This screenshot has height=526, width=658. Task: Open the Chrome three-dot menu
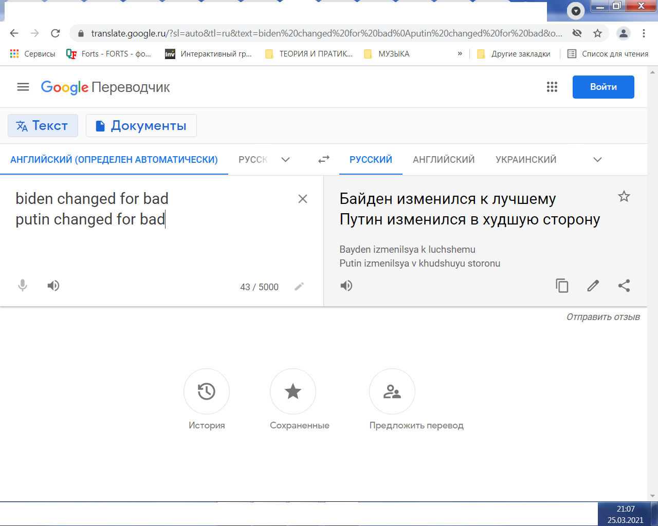[x=644, y=33]
